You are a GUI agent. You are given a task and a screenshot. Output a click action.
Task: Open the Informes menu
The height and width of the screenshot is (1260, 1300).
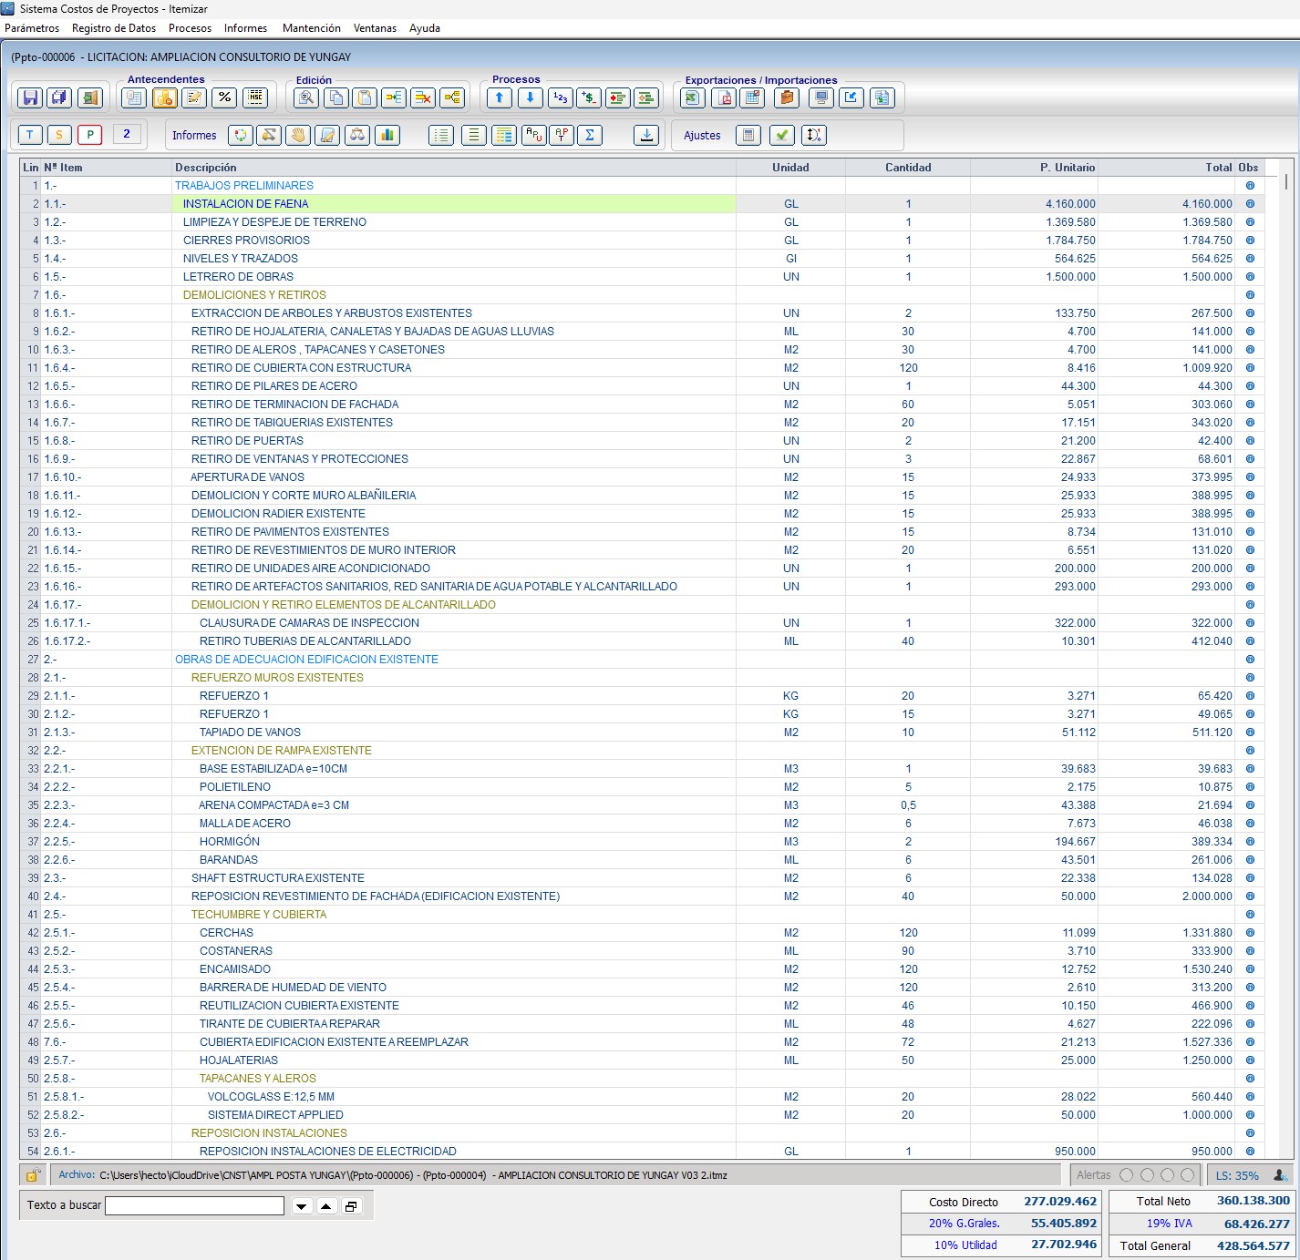245,28
